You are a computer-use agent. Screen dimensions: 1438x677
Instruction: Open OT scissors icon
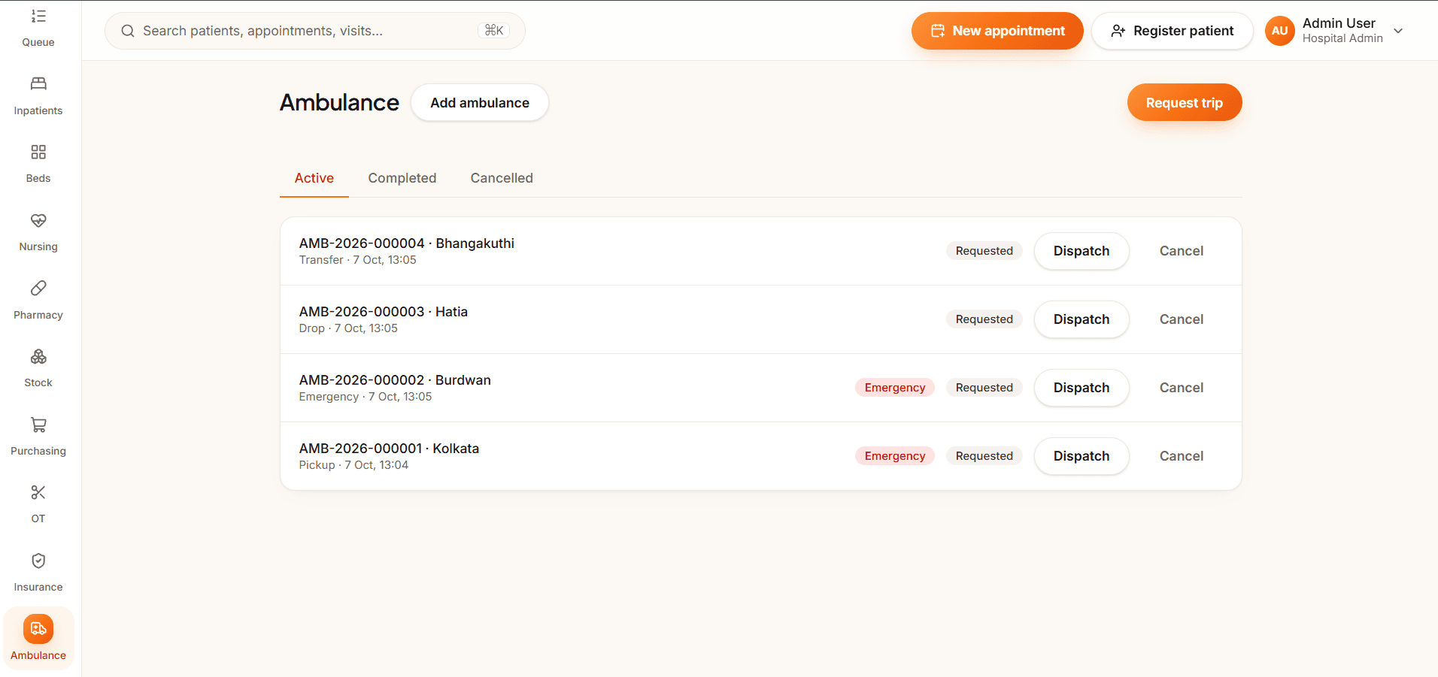(x=38, y=492)
